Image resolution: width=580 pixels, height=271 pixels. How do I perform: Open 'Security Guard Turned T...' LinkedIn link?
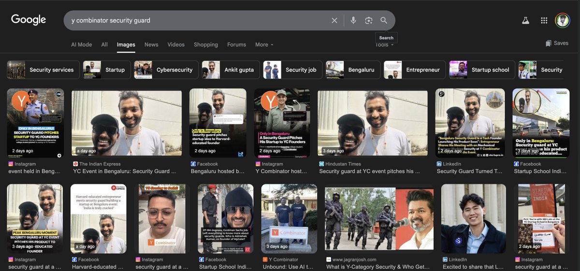[x=469, y=171]
